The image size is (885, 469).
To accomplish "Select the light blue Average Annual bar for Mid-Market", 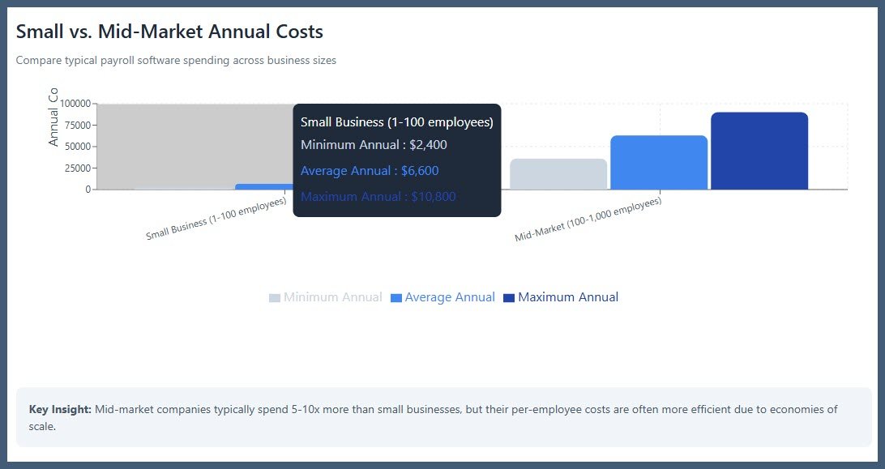I will click(x=661, y=162).
